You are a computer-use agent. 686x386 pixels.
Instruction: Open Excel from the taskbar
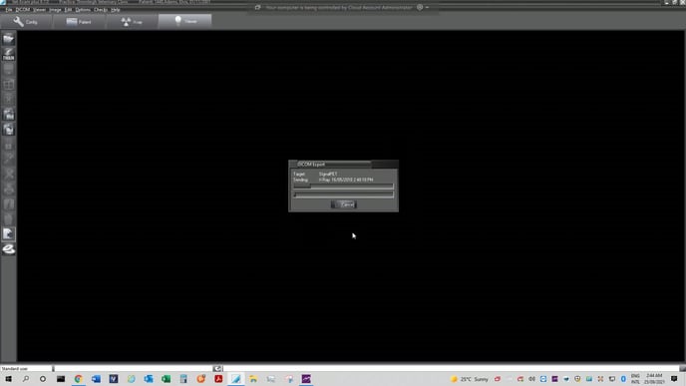pyautogui.click(x=166, y=379)
